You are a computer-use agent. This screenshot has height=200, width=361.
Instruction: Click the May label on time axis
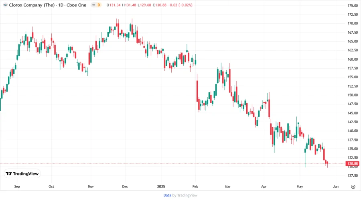coord(300,186)
